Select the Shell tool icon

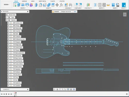pyautogui.click(x=45, y=5)
